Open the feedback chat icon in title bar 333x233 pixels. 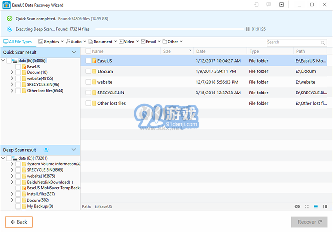coord(269,5)
